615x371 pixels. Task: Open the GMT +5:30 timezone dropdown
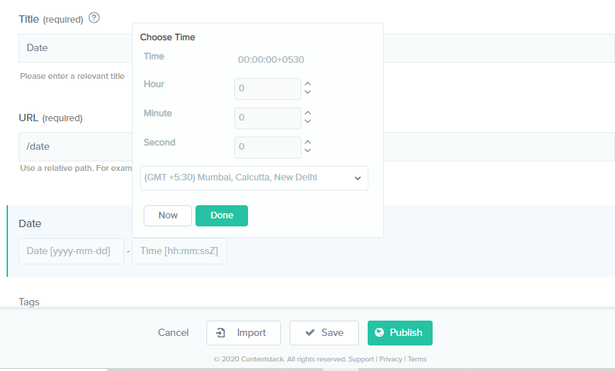pos(254,178)
